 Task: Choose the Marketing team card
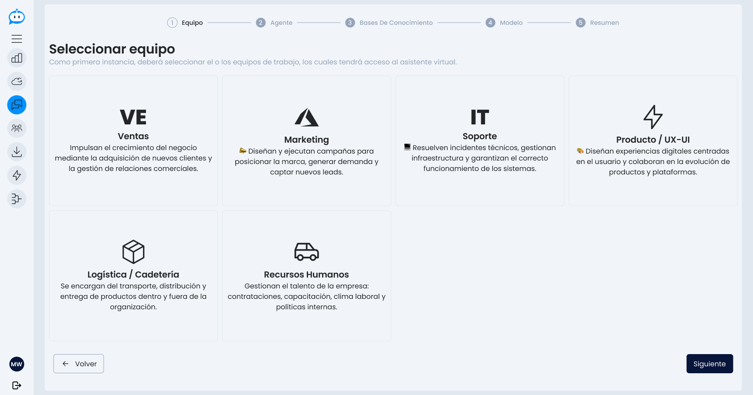306,141
